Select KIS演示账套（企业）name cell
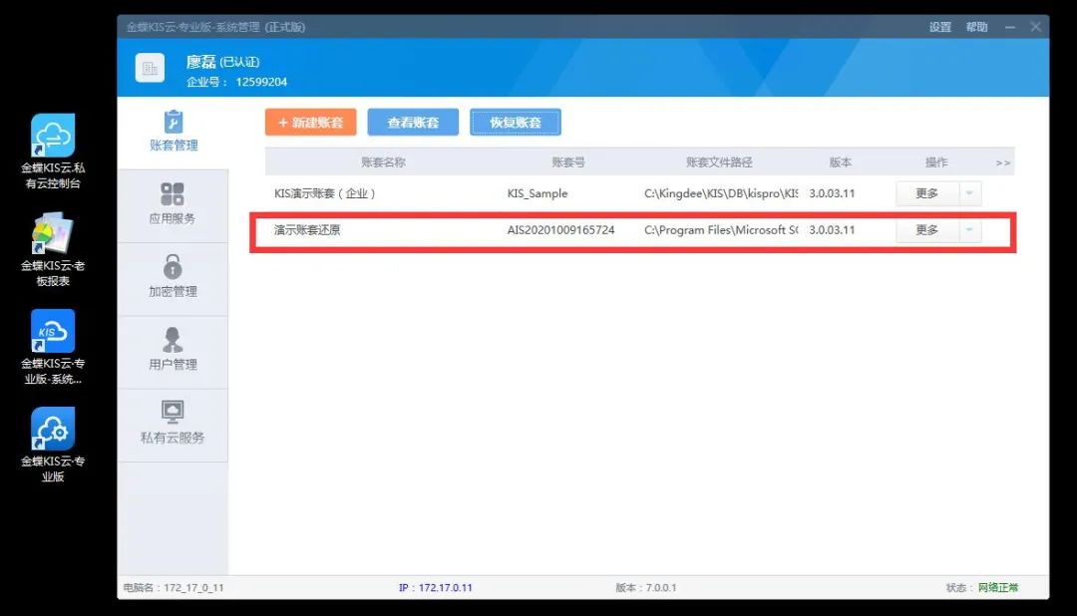The width and height of the screenshot is (1077, 616). tap(325, 193)
